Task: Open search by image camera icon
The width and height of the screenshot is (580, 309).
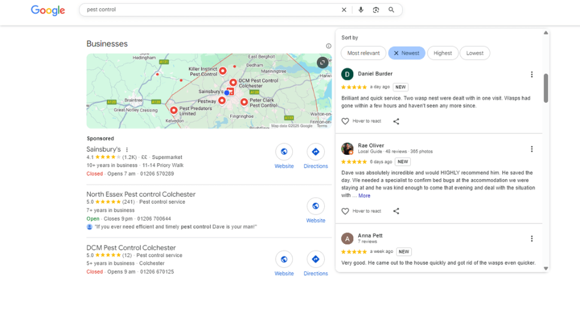Action: [x=376, y=10]
